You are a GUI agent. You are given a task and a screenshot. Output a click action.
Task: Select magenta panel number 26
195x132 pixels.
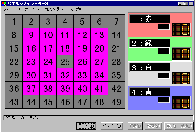click(x=82, y=62)
